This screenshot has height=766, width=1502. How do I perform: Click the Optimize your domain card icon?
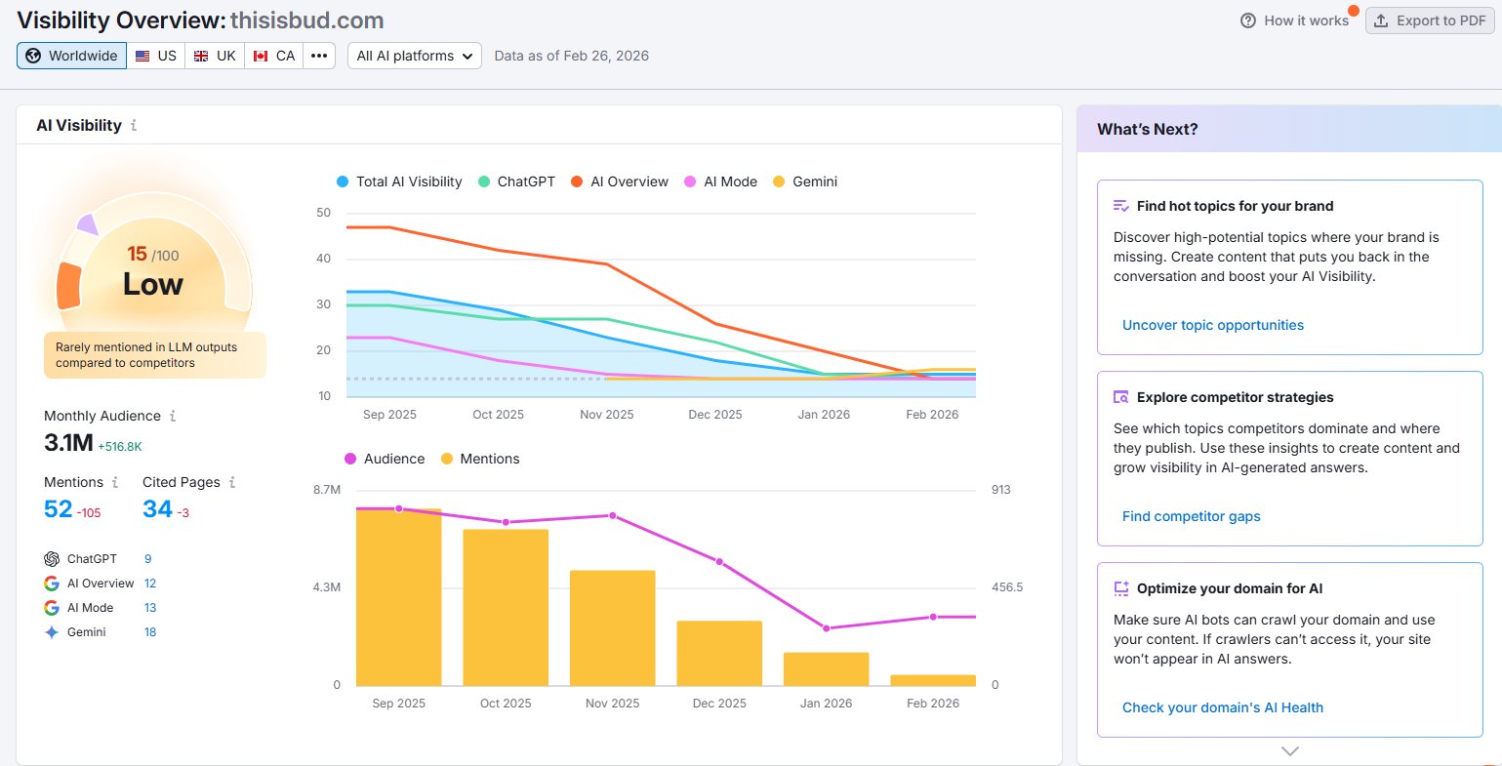[1121, 588]
